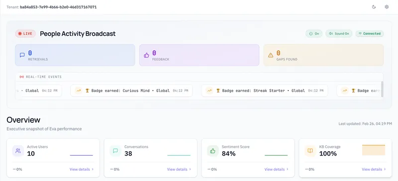Click the Curious Mind badge event

(131, 90)
